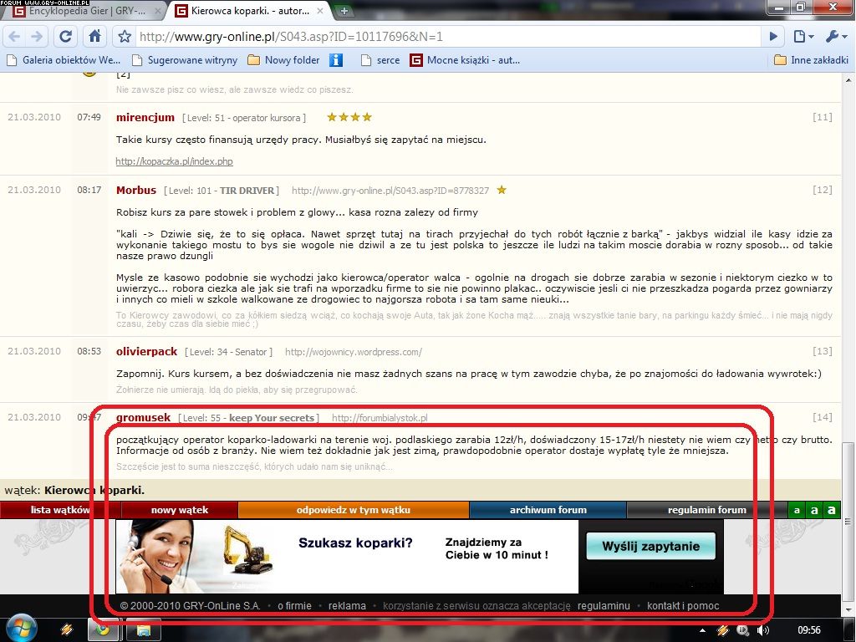Open the Sugerowane witryny bookmark
The image size is (856, 642).
185,60
